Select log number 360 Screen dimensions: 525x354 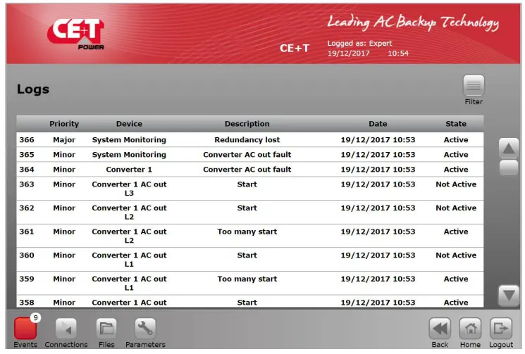pyautogui.click(x=27, y=255)
